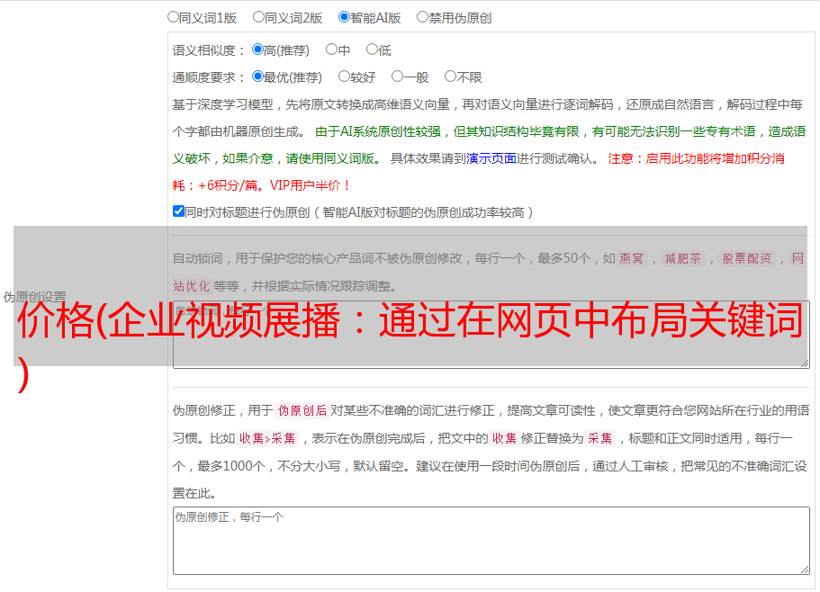Set 语义相似度 to 低
The height and width of the screenshot is (592, 820).
(x=372, y=49)
